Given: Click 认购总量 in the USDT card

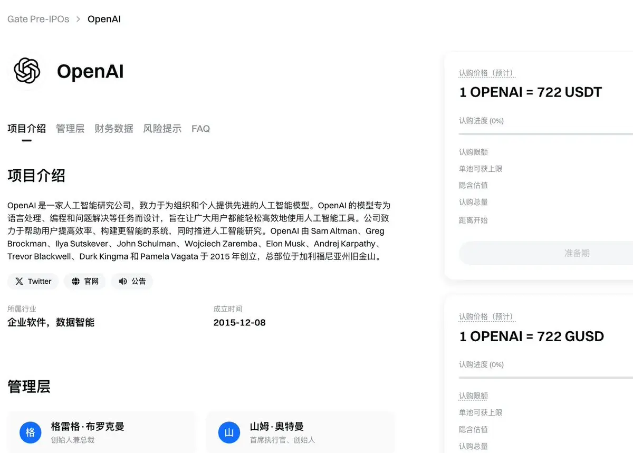Looking at the screenshot, I should click(x=473, y=202).
